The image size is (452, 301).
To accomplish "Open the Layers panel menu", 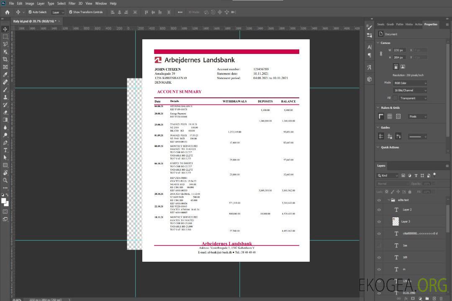I will pyautogui.click(x=447, y=166).
